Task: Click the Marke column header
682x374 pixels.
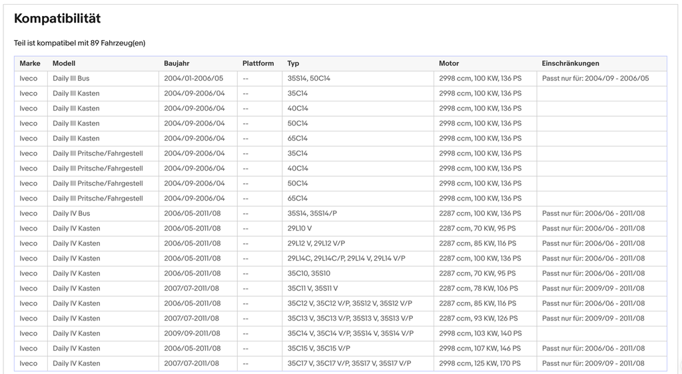Action: pos(30,63)
